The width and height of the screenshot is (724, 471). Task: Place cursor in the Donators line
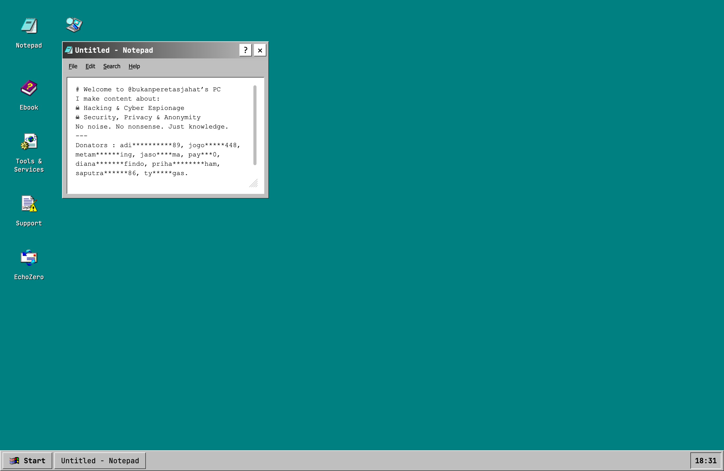point(158,145)
